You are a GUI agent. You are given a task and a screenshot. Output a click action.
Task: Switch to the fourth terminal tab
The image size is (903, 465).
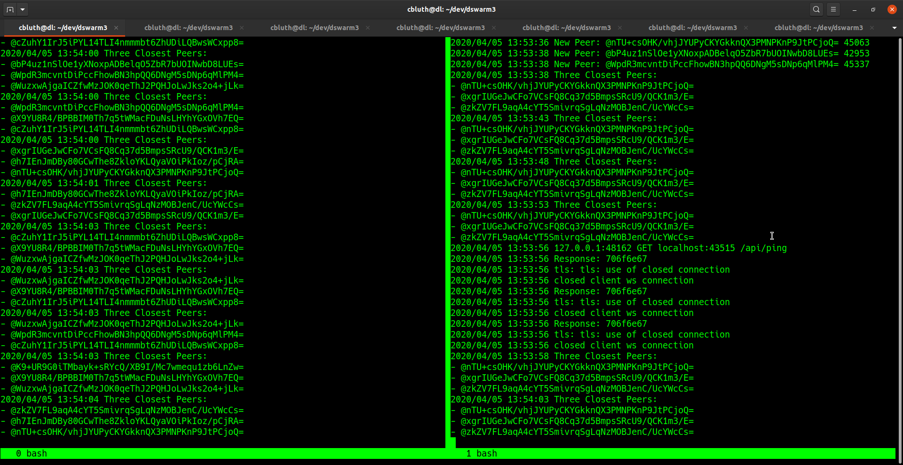coord(441,28)
